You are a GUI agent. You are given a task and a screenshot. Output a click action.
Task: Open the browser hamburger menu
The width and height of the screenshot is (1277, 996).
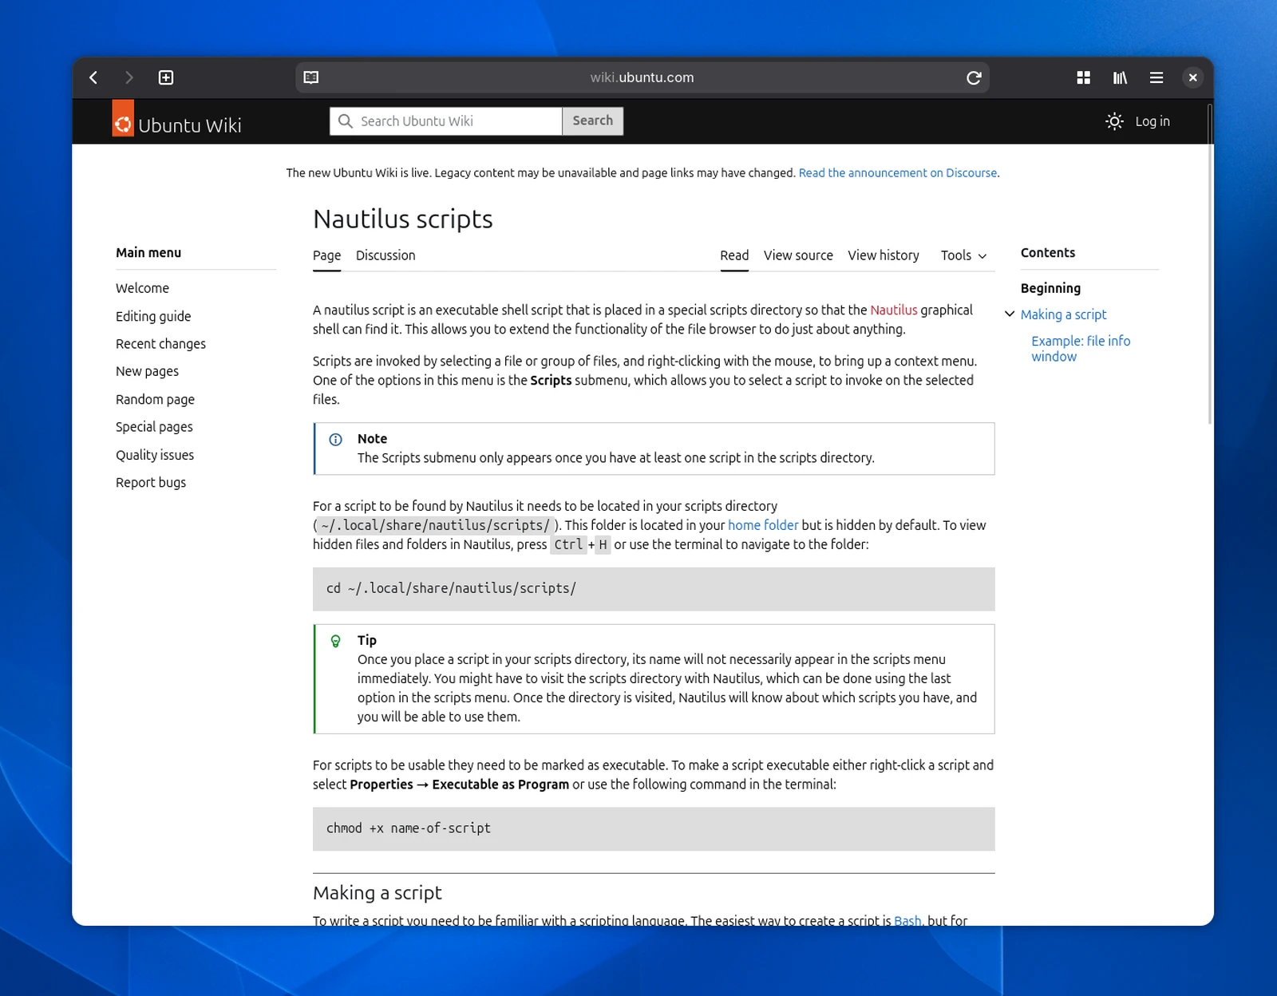point(1156,77)
